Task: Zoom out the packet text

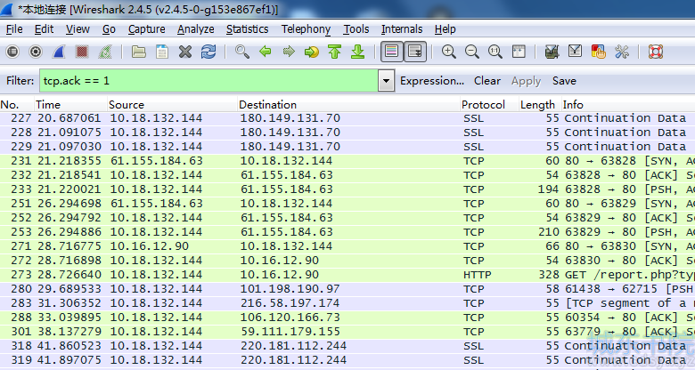Action: [x=471, y=52]
